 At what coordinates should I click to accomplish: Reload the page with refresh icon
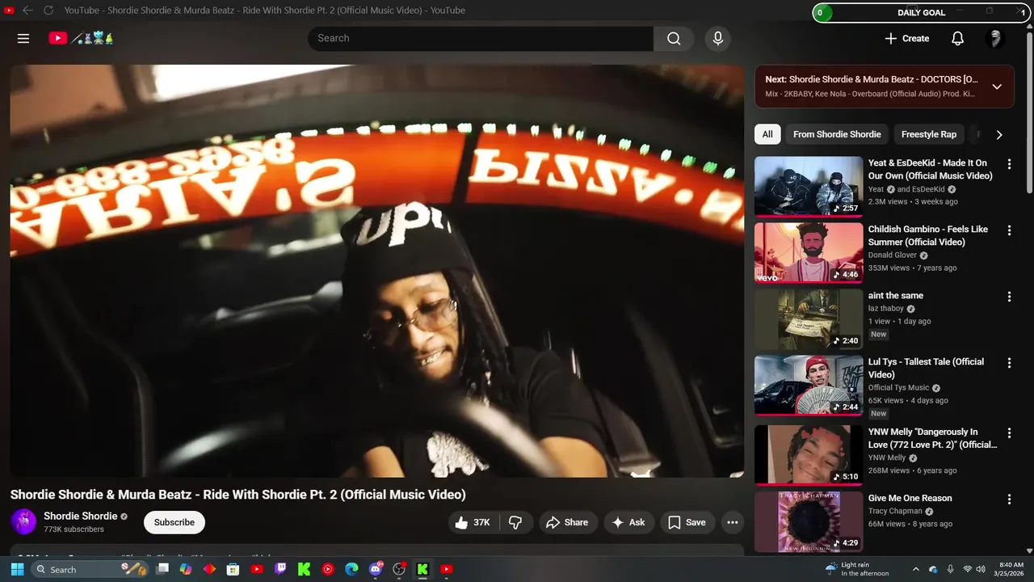click(48, 11)
